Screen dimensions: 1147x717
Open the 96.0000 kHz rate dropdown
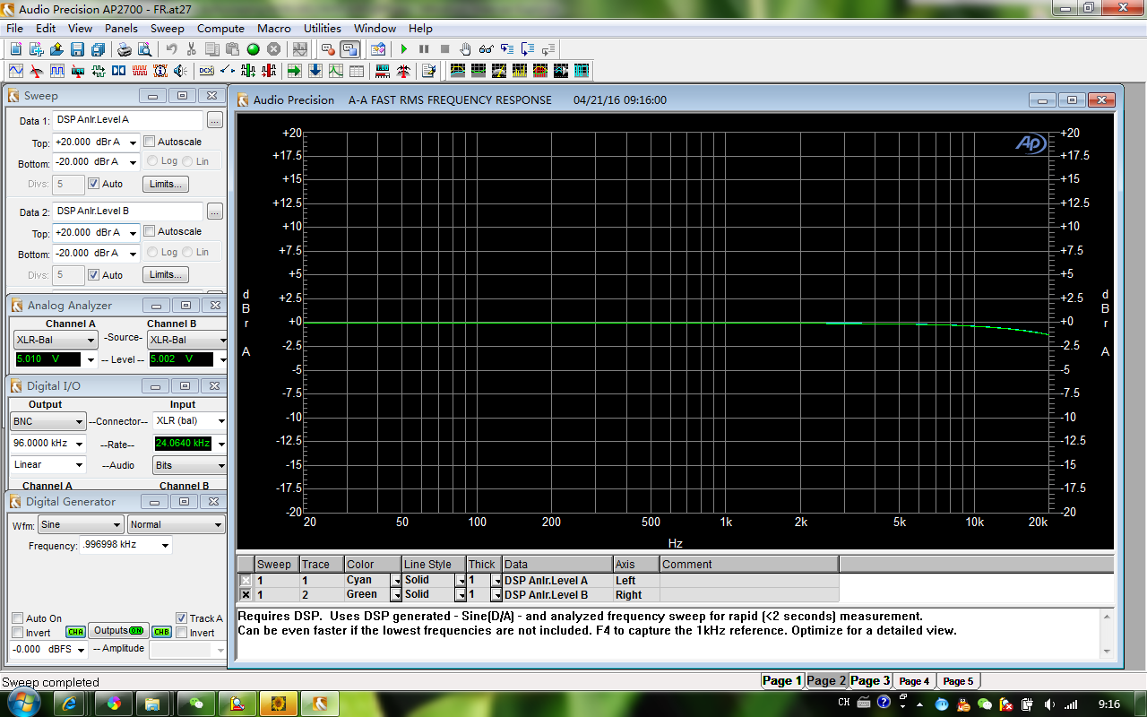80,444
